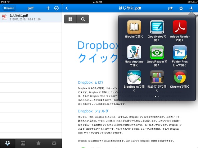Open the PDF in GoodNotes

(157, 27)
